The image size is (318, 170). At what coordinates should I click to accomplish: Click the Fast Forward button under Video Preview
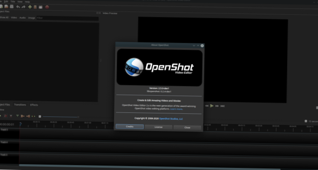(x=217, y=106)
